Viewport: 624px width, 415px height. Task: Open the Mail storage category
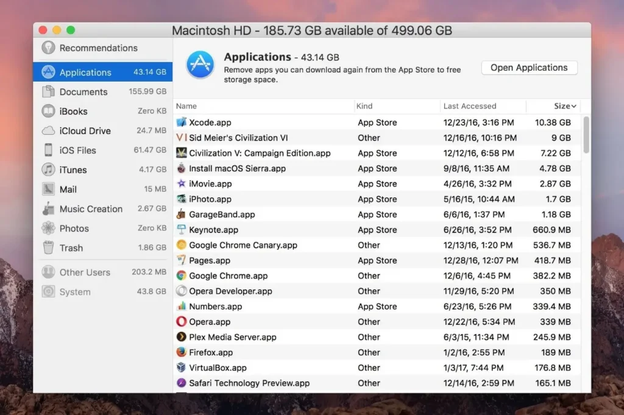(102, 189)
